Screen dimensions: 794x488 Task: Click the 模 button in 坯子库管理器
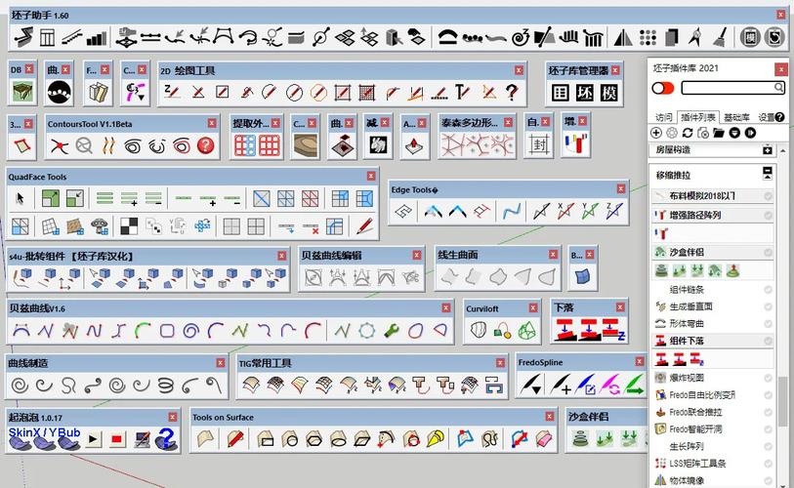[608, 93]
